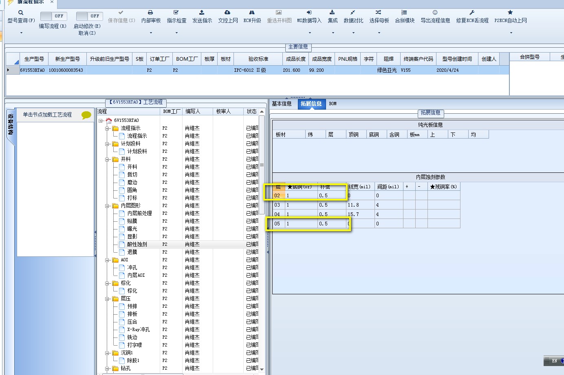Toggle 编写流程(R) OFF switch

[x=53, y=16]
